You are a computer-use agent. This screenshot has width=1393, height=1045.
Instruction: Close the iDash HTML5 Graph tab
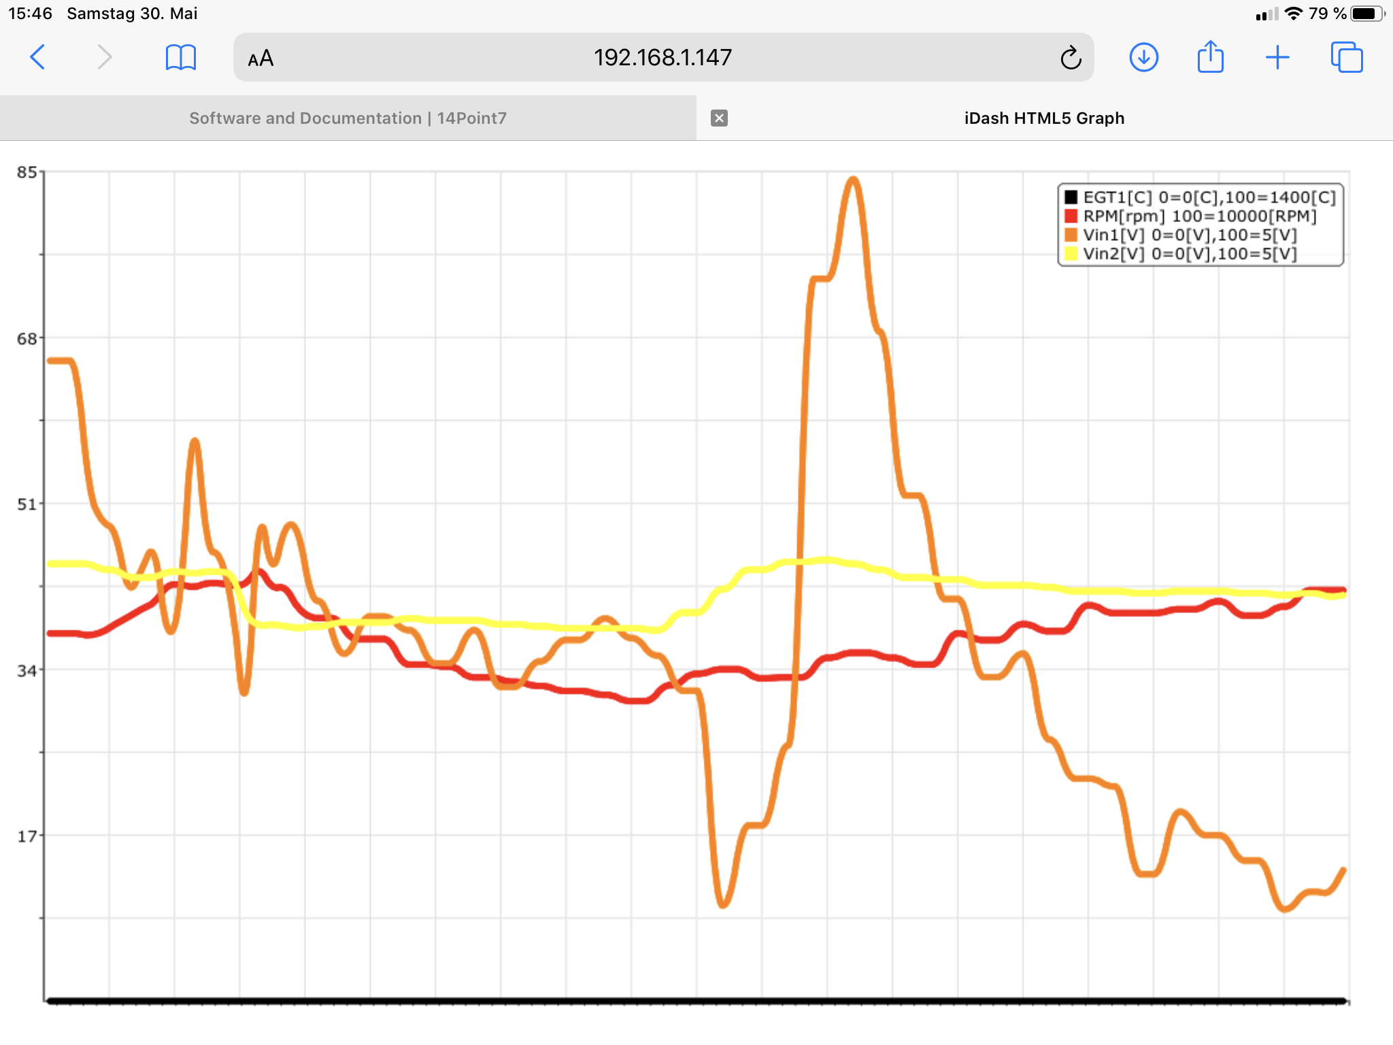click(x=720, y=118)
